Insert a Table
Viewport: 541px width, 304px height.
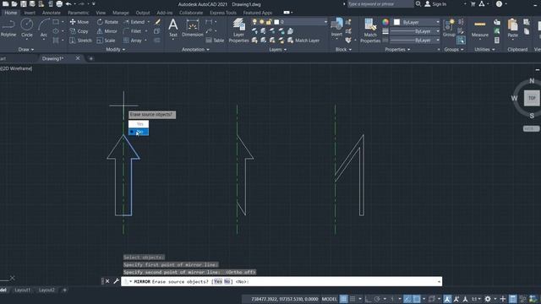(x=215, y=41)
